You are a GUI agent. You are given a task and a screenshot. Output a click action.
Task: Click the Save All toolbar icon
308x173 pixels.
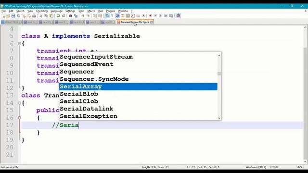[x=18, y=16]
